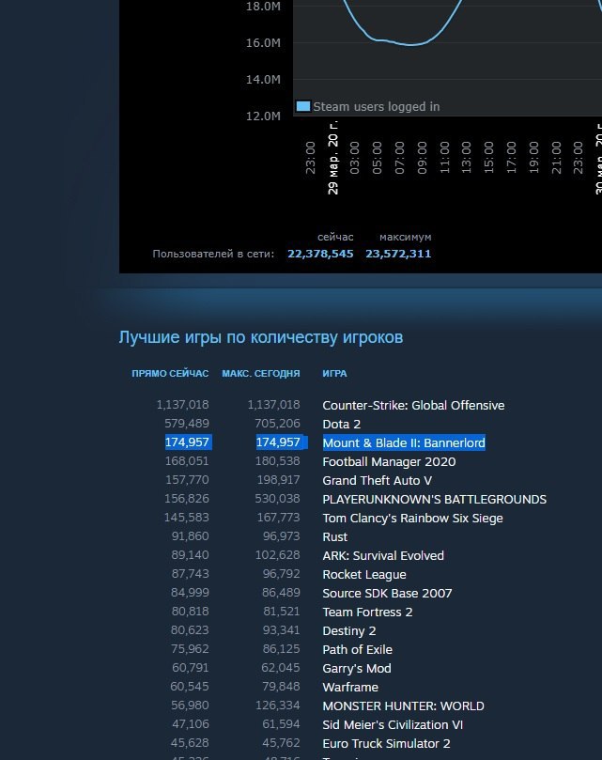Viewport: 602px width, 760px height.
Task: Open Football Manager 2020 link
Action: [x=389, y=461]
